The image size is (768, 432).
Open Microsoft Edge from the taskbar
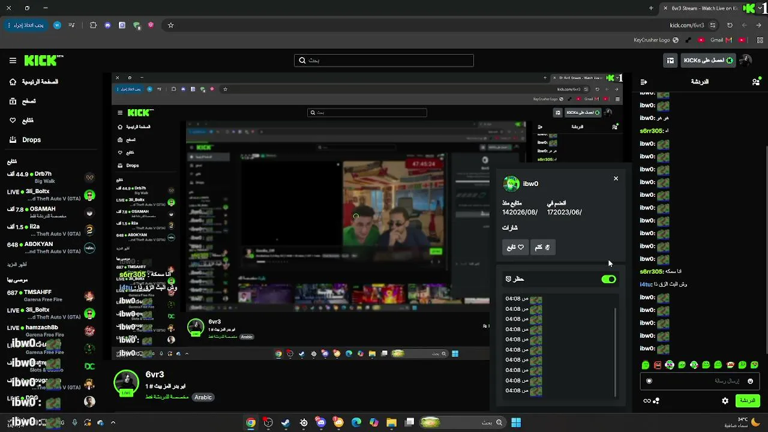[x=356, y=422]
